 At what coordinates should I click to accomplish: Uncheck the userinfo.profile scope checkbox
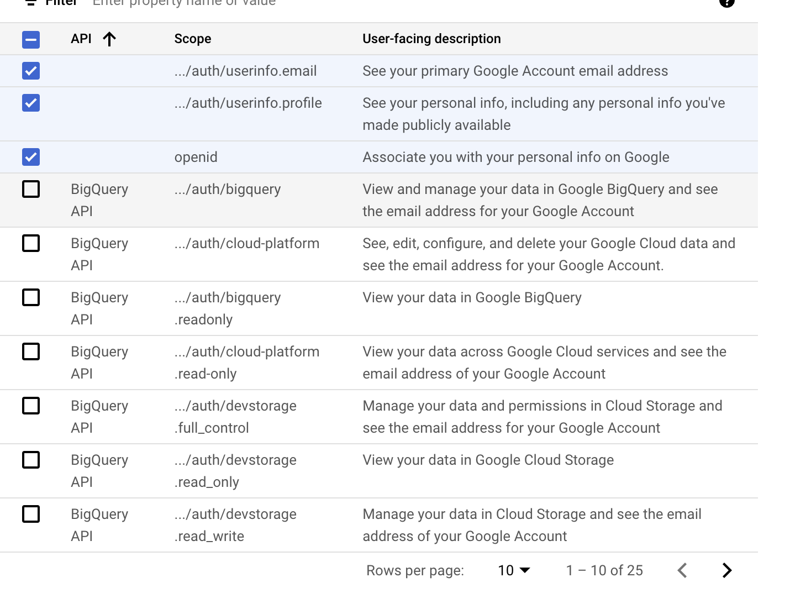click(31, 103)
